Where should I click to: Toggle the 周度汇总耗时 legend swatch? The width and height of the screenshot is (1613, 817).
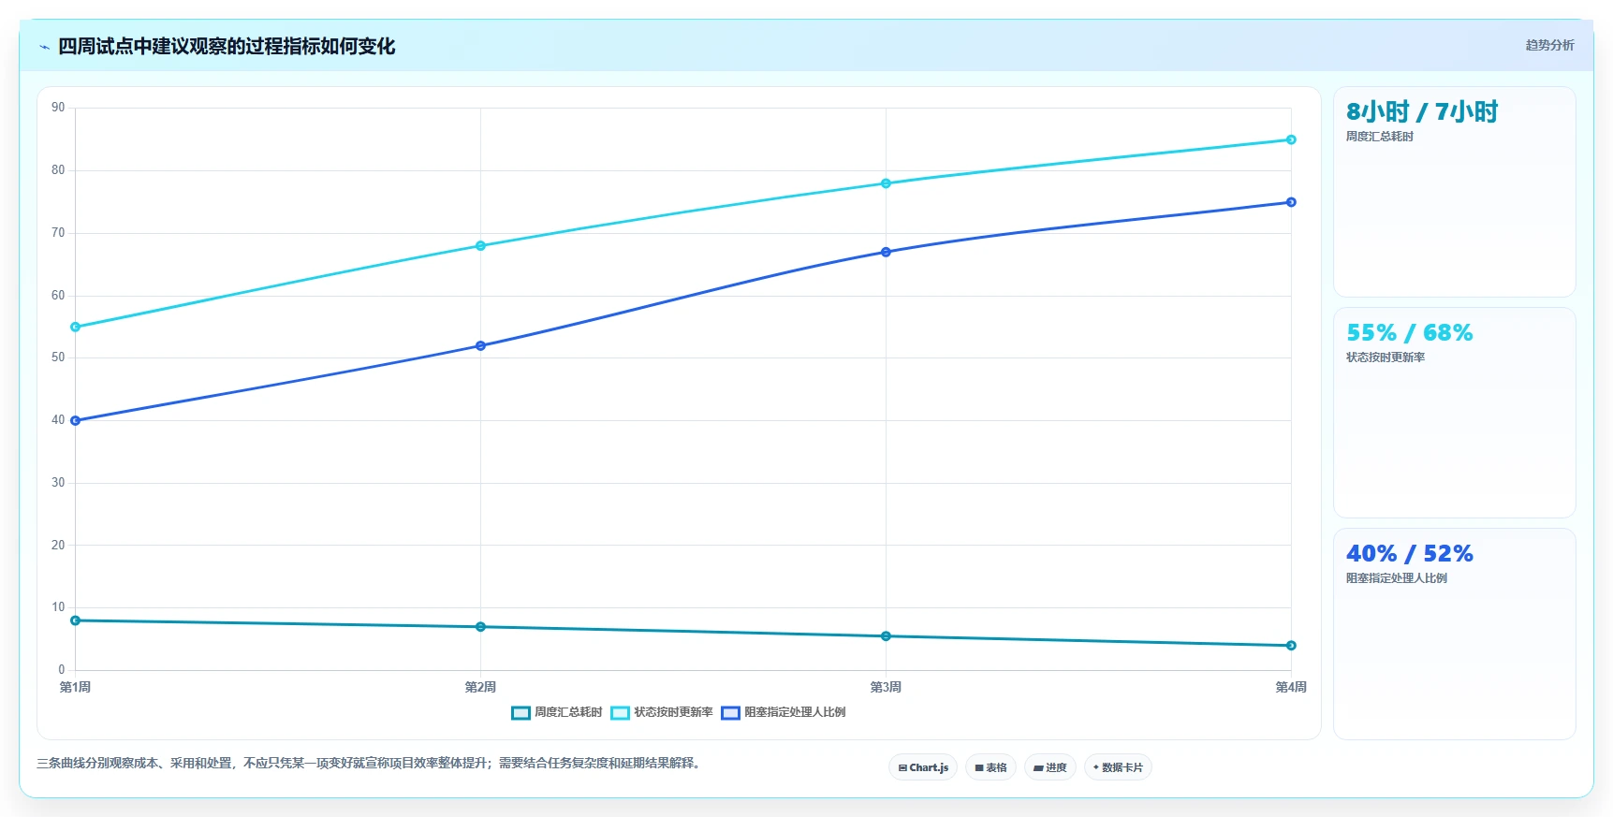coord(521,713)
